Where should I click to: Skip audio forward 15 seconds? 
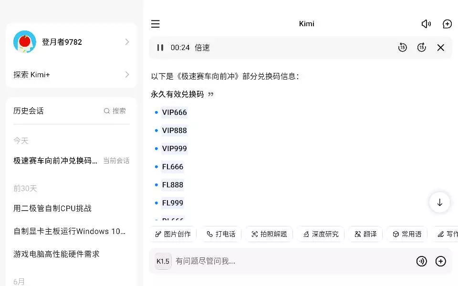(x=421, y=48)
